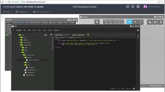Change syntax mode XML in status bar
Image resolution: width=165 pixels, height=92 pixels.
(x=123, y=89)
